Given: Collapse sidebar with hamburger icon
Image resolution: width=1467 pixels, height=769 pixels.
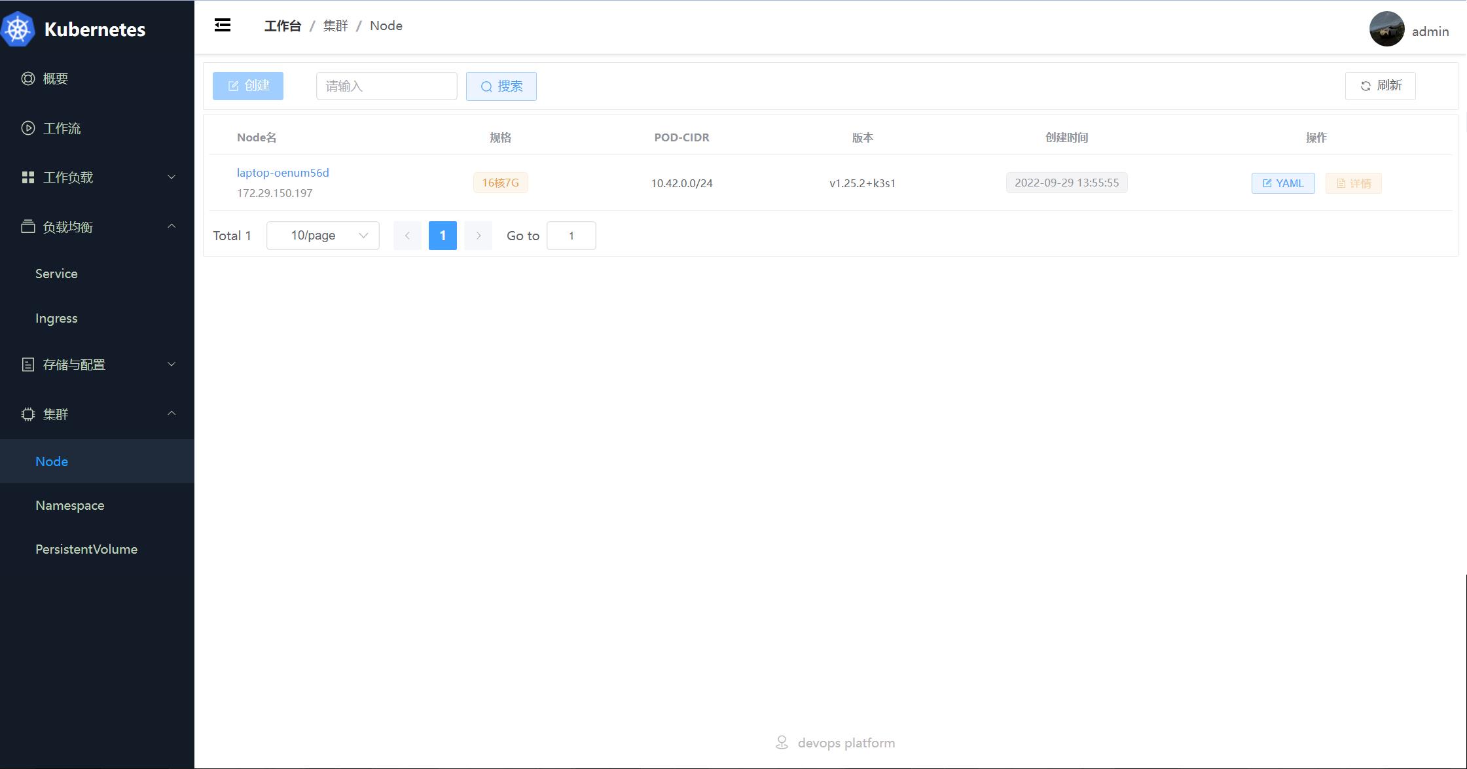Looking at the screenshot, I should [x=223, y=26].
